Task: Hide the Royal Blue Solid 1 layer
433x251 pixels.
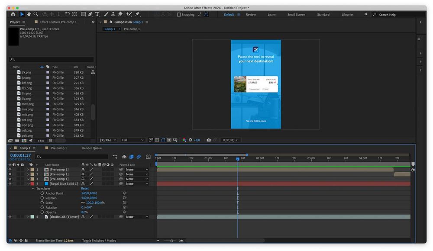Action: tap(10, 184)
